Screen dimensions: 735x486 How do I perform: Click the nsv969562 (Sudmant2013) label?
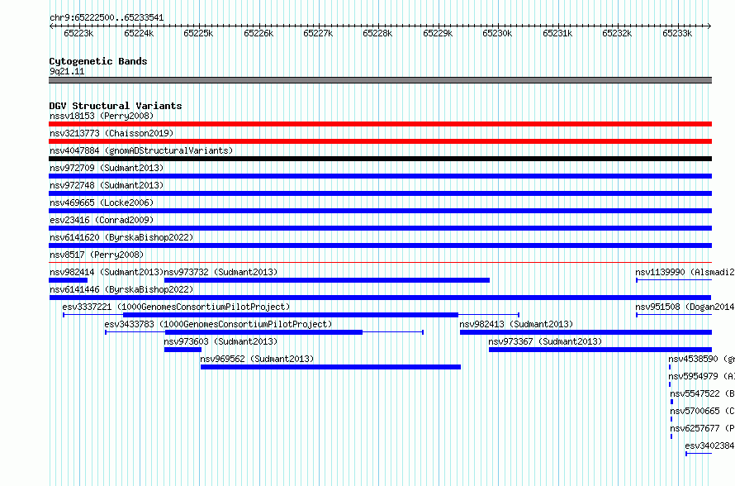(x=257, y=359)
